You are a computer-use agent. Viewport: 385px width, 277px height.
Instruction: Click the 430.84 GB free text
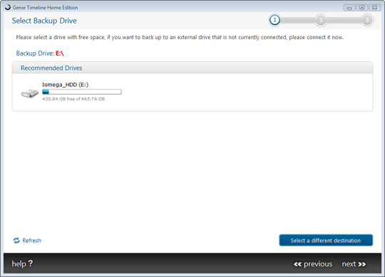click(73, 99)
